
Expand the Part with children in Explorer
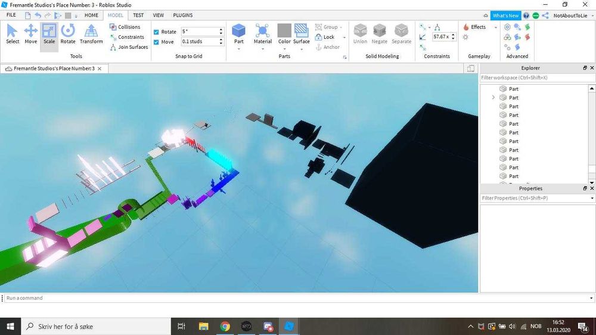point(493,98)
